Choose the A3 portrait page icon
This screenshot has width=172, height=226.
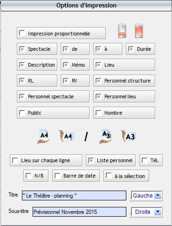tap(105, 137)
